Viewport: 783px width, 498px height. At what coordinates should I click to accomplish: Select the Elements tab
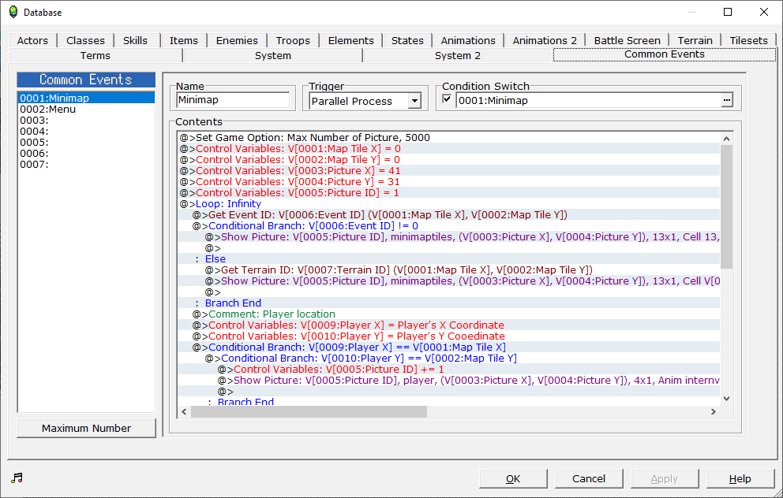(350, 40)
